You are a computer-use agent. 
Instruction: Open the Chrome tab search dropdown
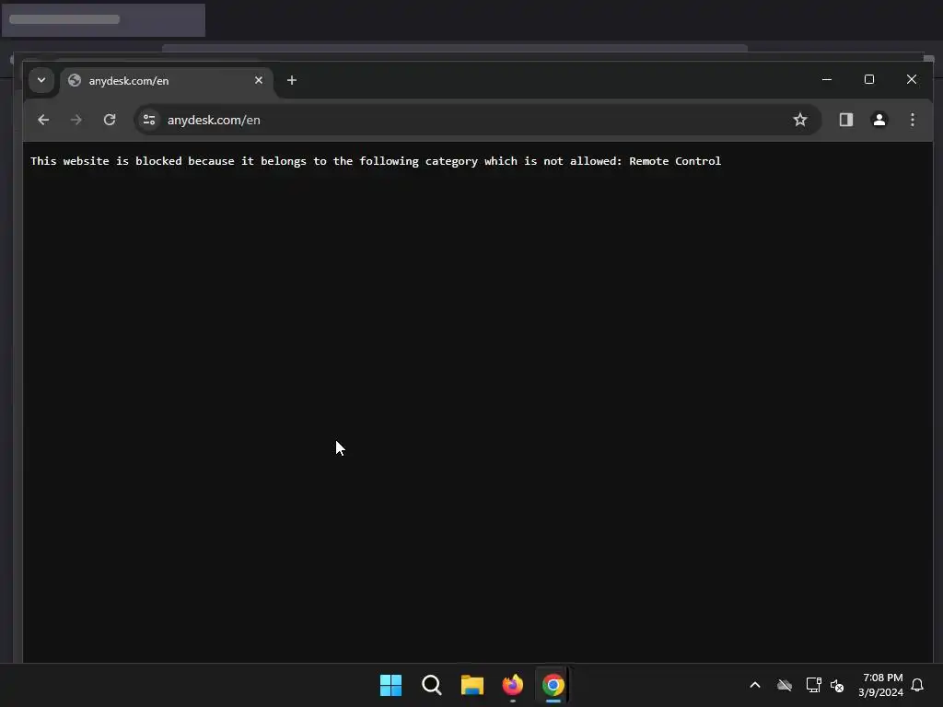coord(41,80)
